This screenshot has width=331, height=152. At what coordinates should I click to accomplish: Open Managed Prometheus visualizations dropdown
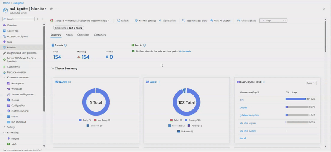click(80, 21)
